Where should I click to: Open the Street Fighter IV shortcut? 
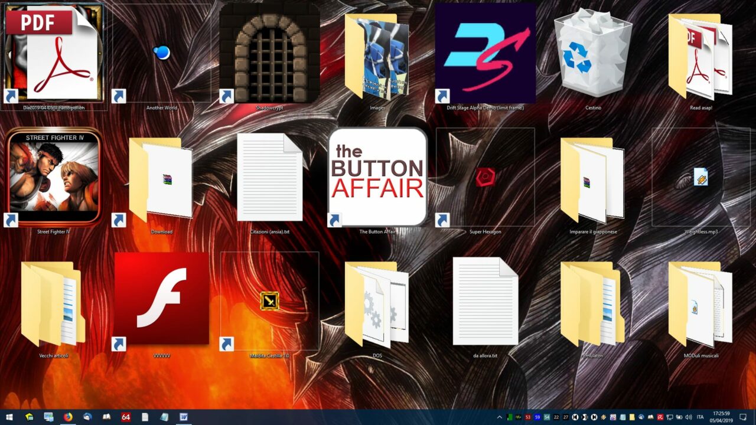54,177
